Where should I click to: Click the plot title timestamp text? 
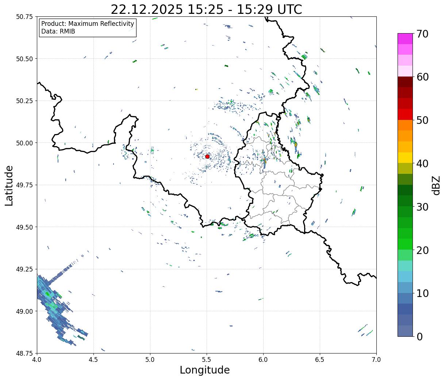click(206, 9)
